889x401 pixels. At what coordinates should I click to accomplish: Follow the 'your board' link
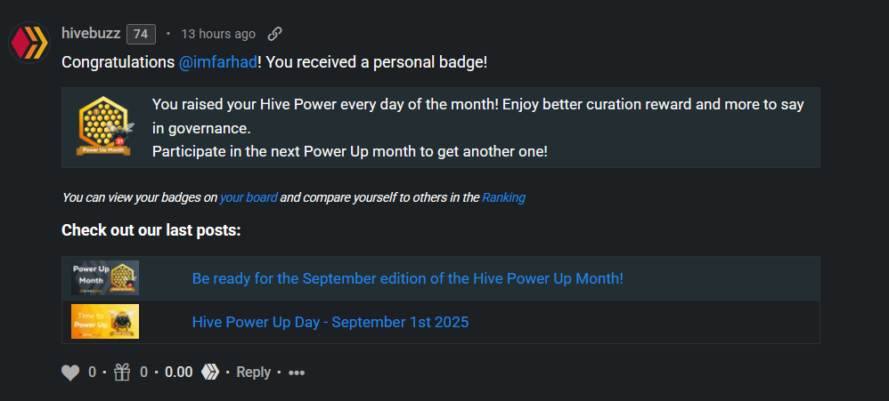[249, 197]
